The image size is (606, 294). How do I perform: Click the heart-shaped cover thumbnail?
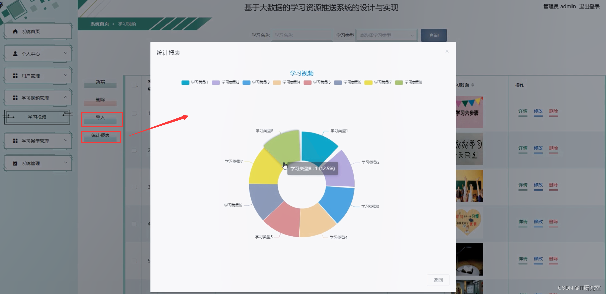469,222
